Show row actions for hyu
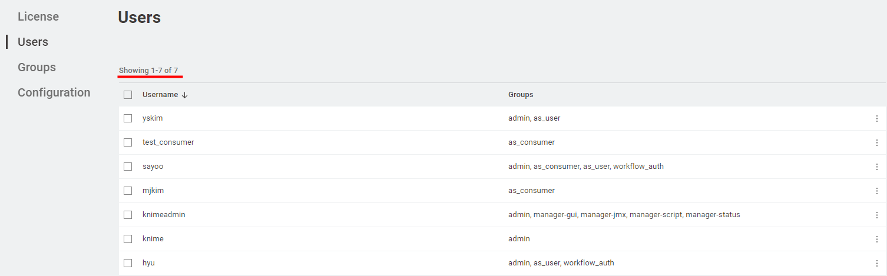The width and height of the screenshot is (887, 276). pyautogui.click(x=876, y=263)
